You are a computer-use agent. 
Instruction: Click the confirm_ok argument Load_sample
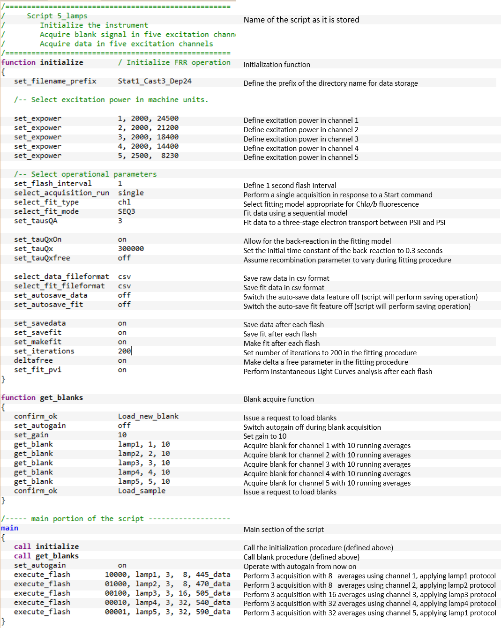click(142, 491)
